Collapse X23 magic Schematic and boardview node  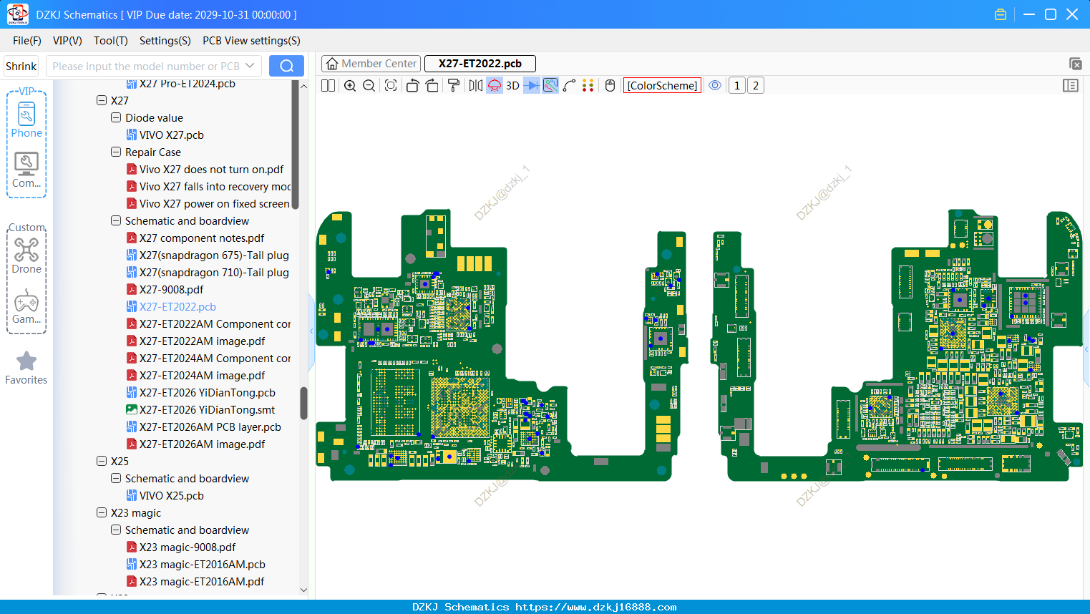[116, 530]
